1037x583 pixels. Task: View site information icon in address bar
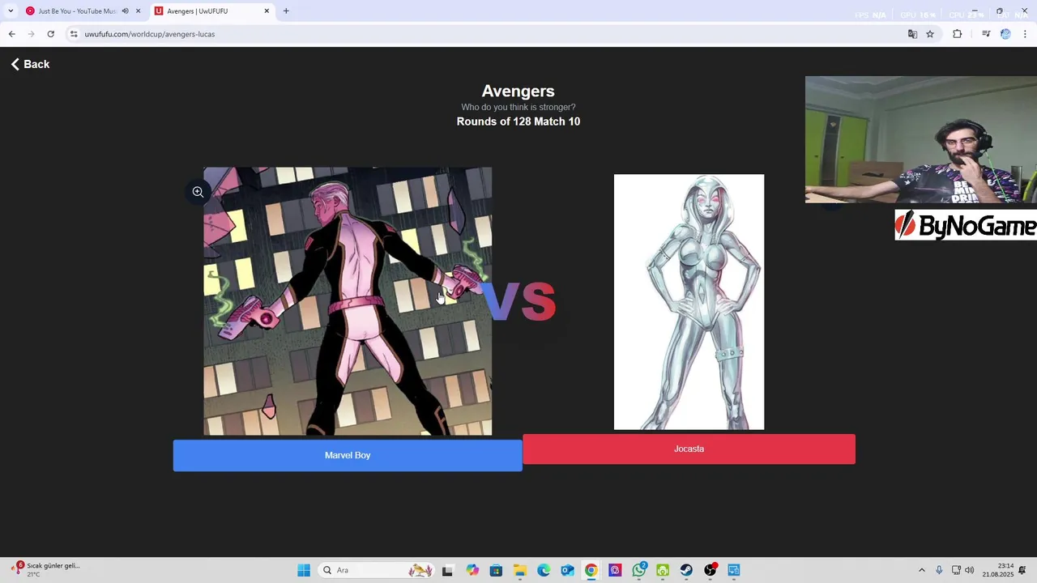74,34
